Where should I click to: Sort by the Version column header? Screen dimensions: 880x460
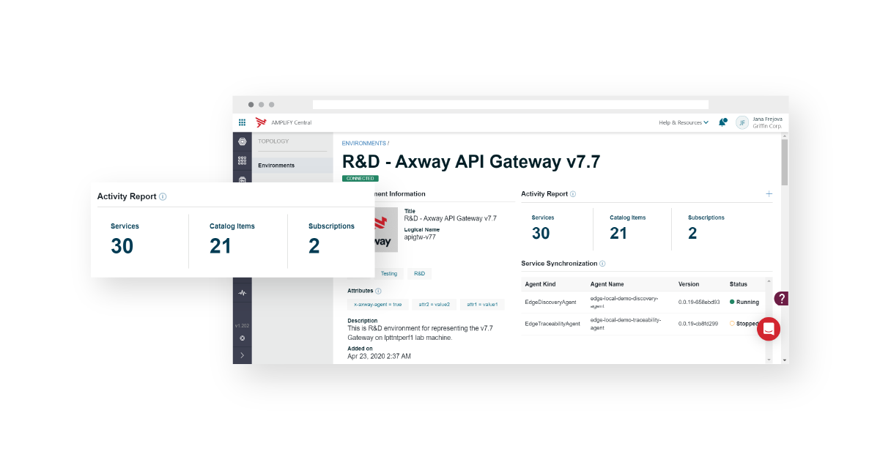tap(689, 284)
